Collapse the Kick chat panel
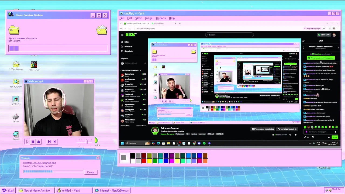 pyautogui.click(x=303, y=41)
